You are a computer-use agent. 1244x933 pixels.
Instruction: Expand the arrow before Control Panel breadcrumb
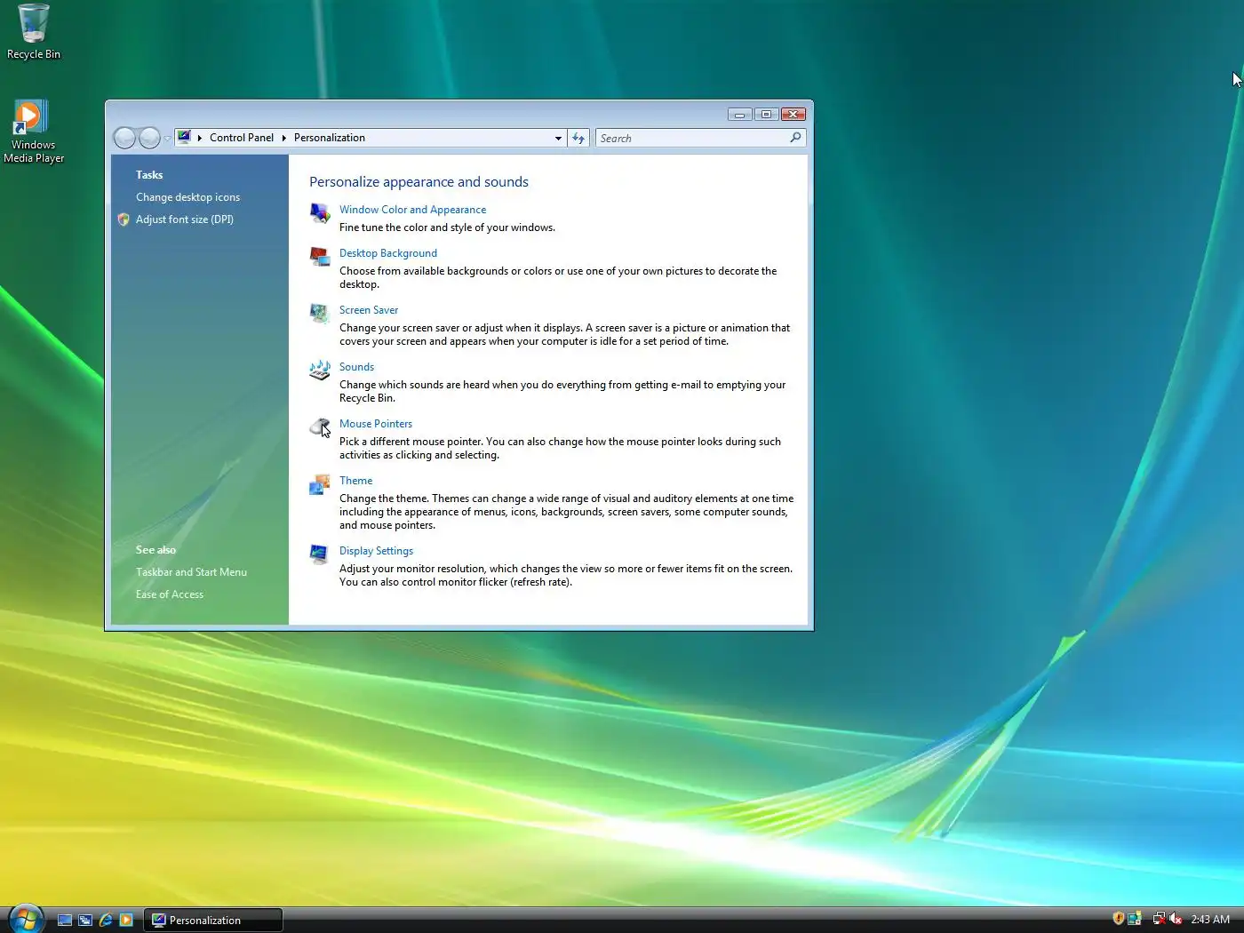[200, 138]
